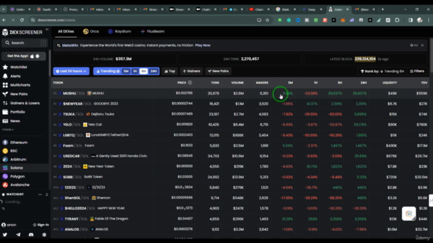
Task: Click Sign-in link in sidebar
Action: tap(41, 225)
